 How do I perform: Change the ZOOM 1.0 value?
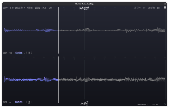click(12, 8)
